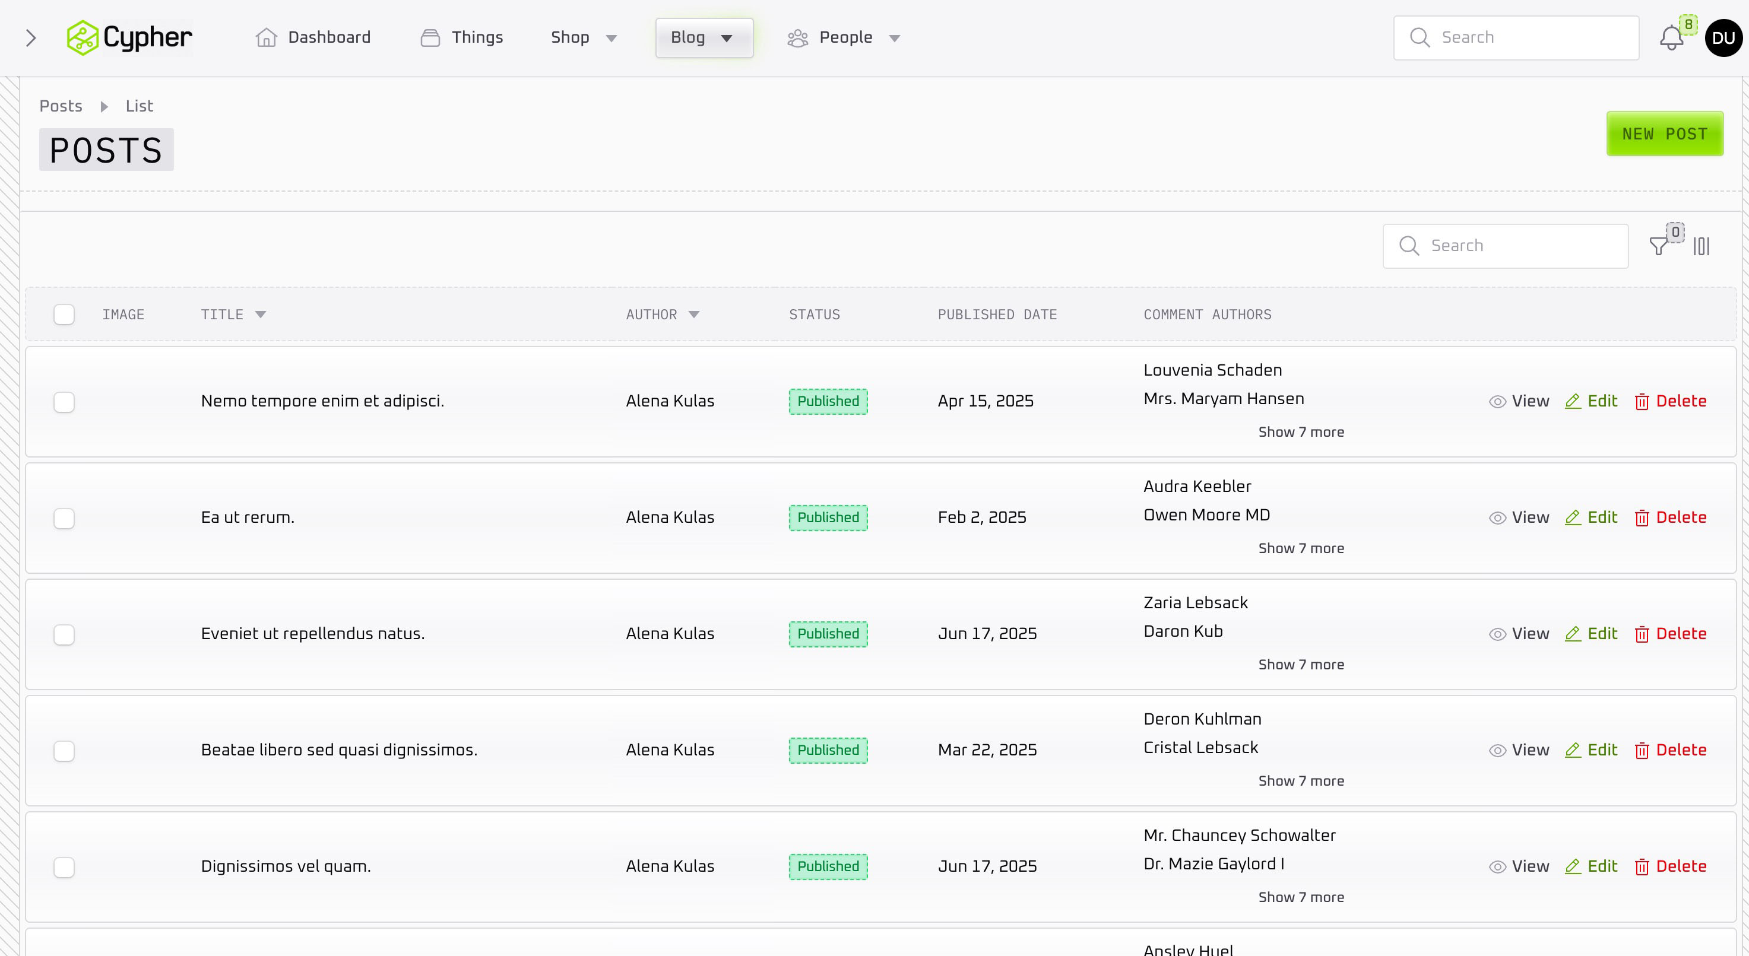Click comment author Owen Moore MD
This screenshot has width=1749, height=956.
1206,515
